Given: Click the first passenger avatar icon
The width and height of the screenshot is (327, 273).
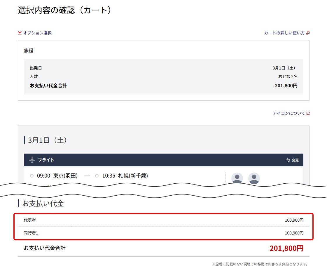Looking at the screenshot, I should pyautogui.click(x=237, y=178).
